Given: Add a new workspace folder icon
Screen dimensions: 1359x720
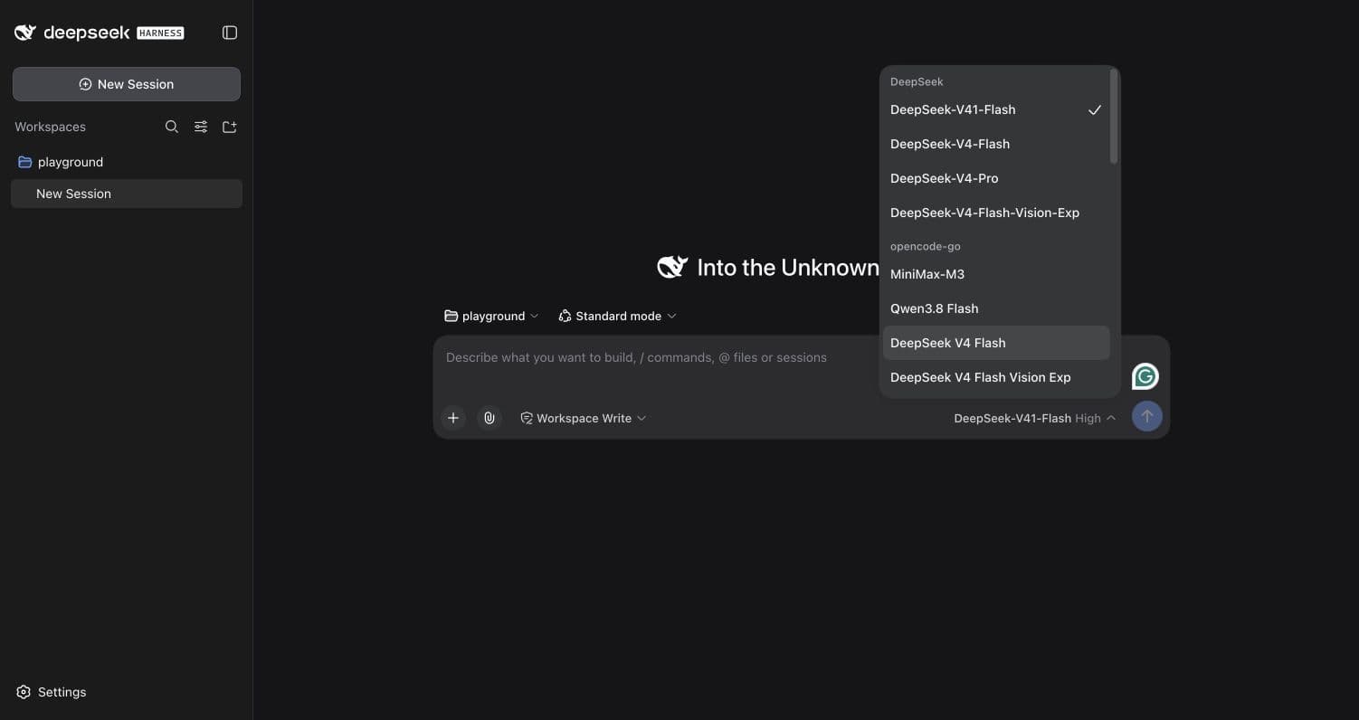Looking at the screenshot, I should click(x=230, y=127).
